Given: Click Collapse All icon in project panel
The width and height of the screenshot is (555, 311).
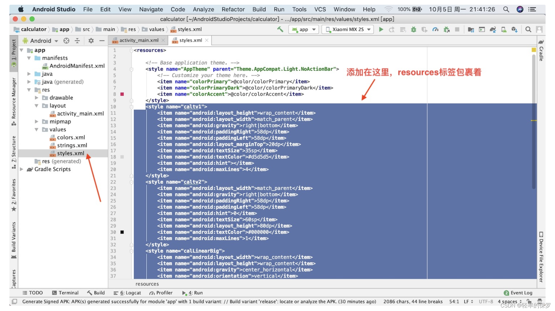Looking at the screenshot, I should [77, 41].
